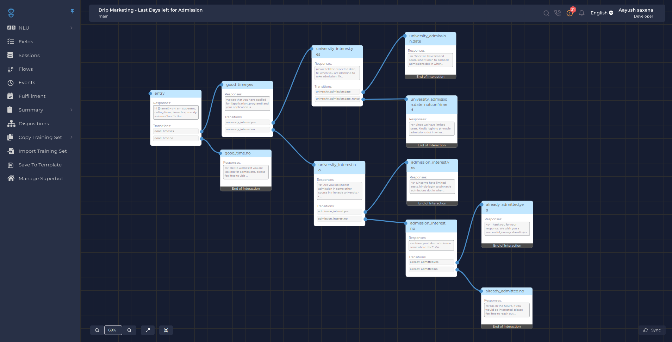Open Flows in the sidebar
The width and height of the screenshot is (672, 342).
(26, 69)
